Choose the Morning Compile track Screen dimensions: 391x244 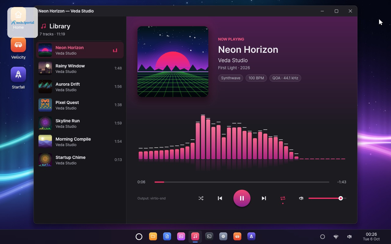tap(80, 142)
